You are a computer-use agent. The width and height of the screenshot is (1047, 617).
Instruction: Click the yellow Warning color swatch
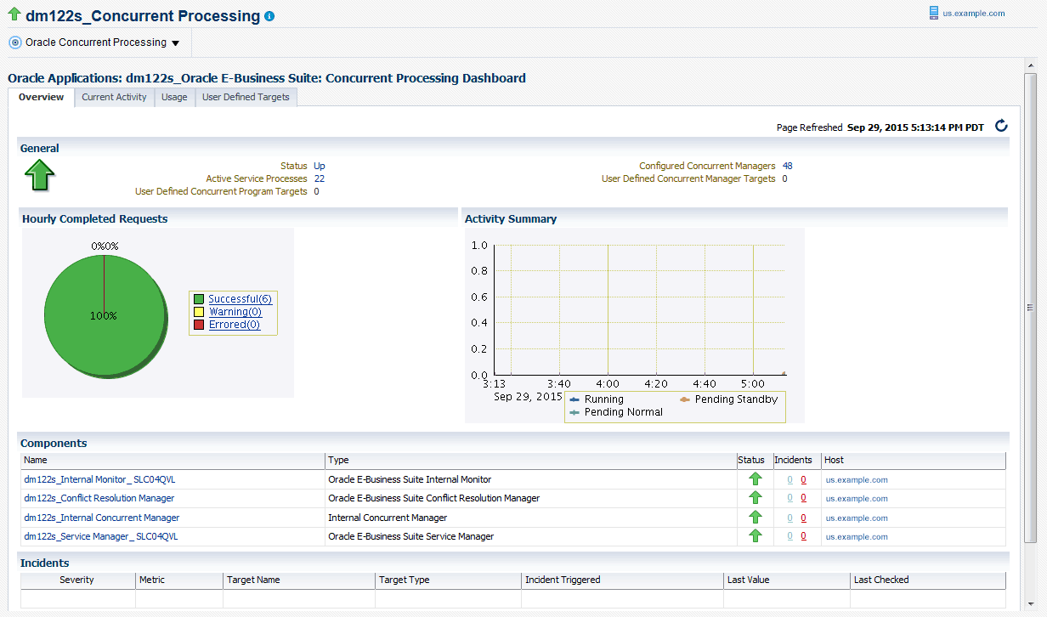coord(199,312)
